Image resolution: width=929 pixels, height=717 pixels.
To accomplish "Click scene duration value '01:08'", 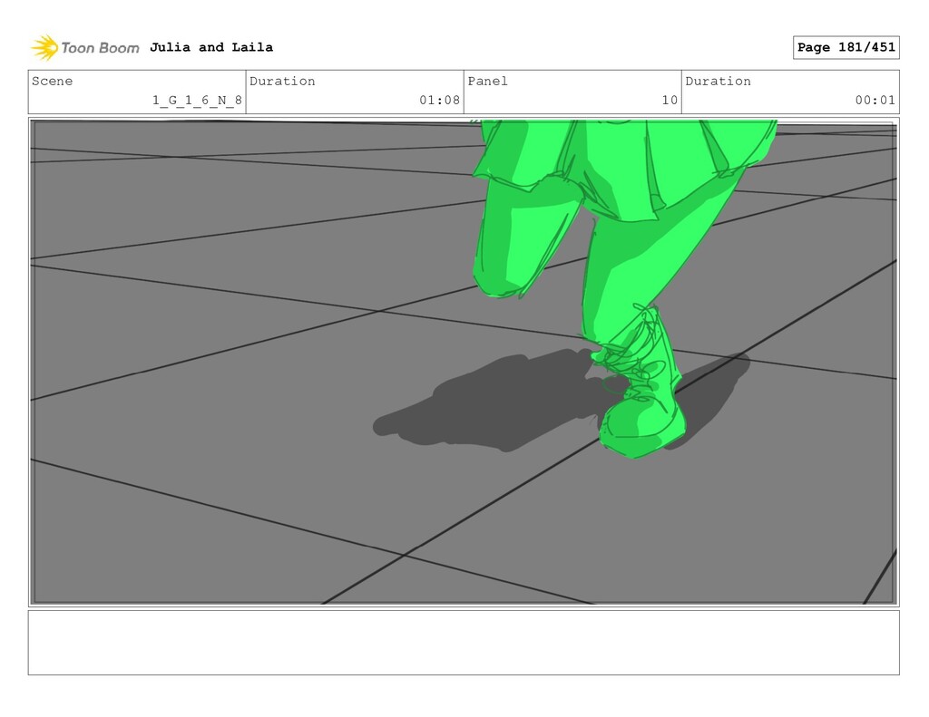I will click(440, 100).
